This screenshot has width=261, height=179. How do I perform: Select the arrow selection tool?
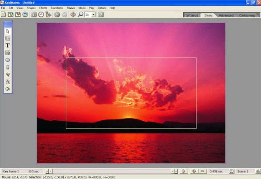[x=8, y=31]
